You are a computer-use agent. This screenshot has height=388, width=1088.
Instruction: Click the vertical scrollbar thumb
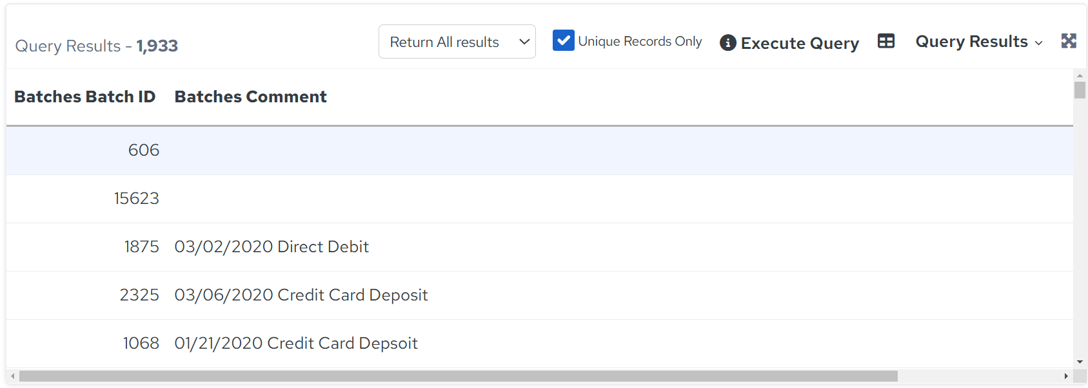[1080, 89]
